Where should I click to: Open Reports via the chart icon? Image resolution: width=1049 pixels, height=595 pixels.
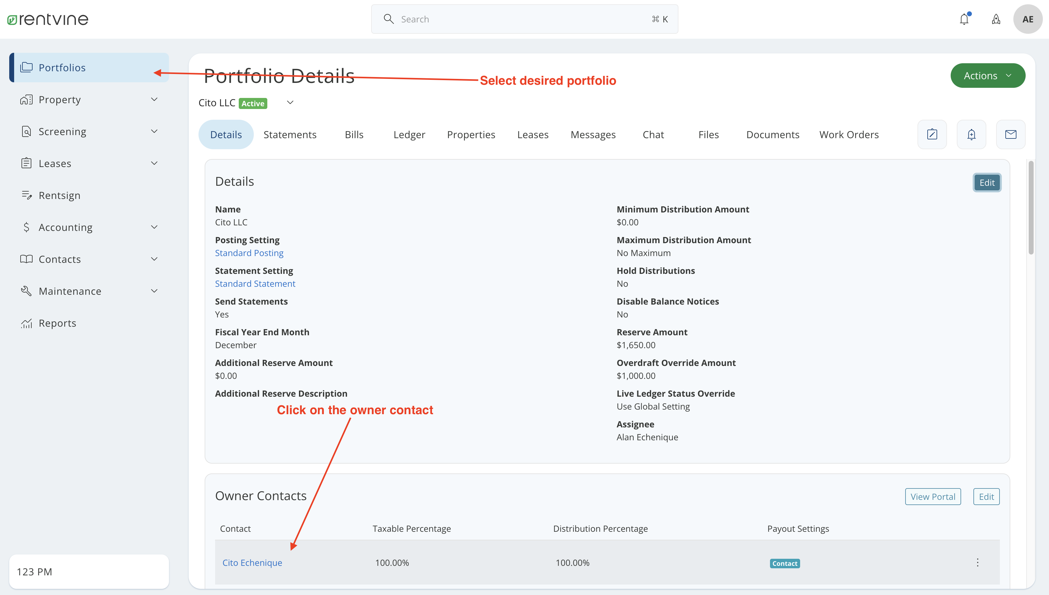click(x=26, y=323)
